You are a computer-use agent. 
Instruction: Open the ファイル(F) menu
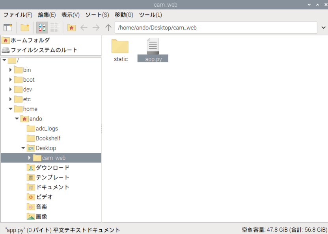pos(18,15)
